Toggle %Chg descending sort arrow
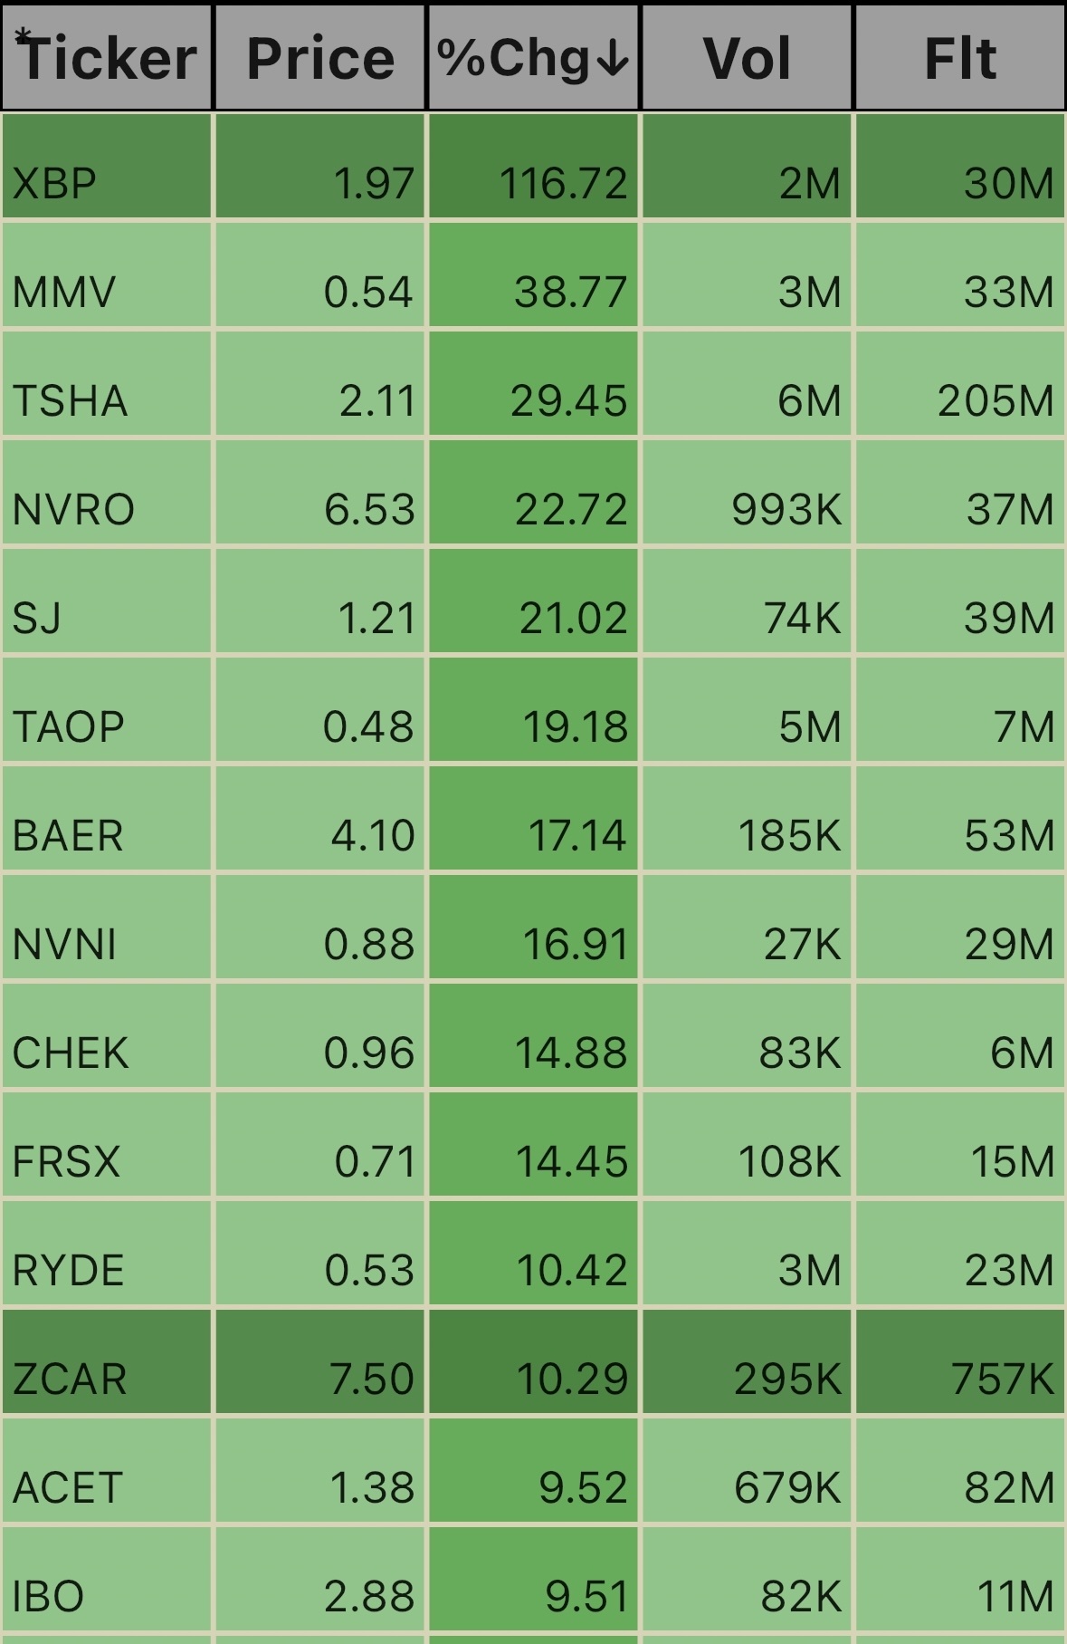Viewport: 1067px width, 1644px height. [x=613, y=59]
